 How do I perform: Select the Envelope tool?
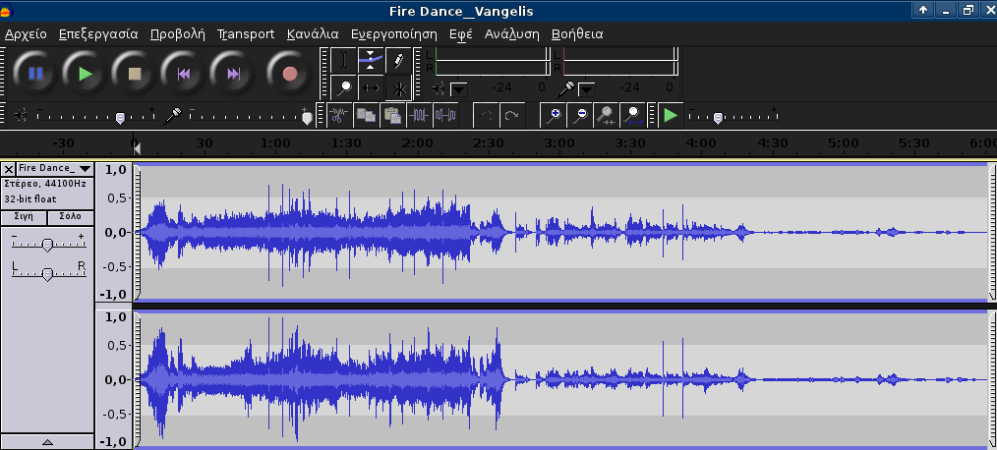coord(371,60)
